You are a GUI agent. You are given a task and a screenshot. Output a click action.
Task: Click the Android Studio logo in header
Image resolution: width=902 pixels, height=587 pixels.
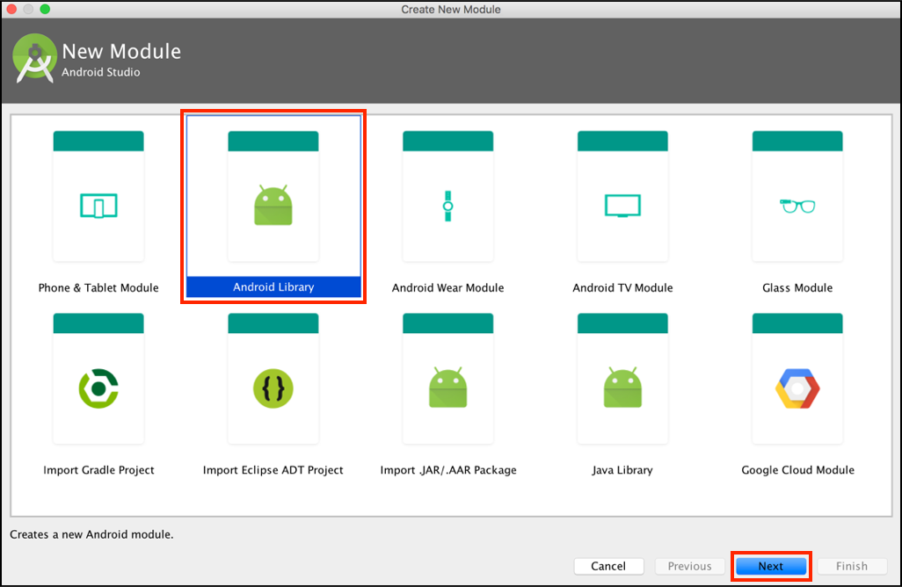click(x=35, y=58)
